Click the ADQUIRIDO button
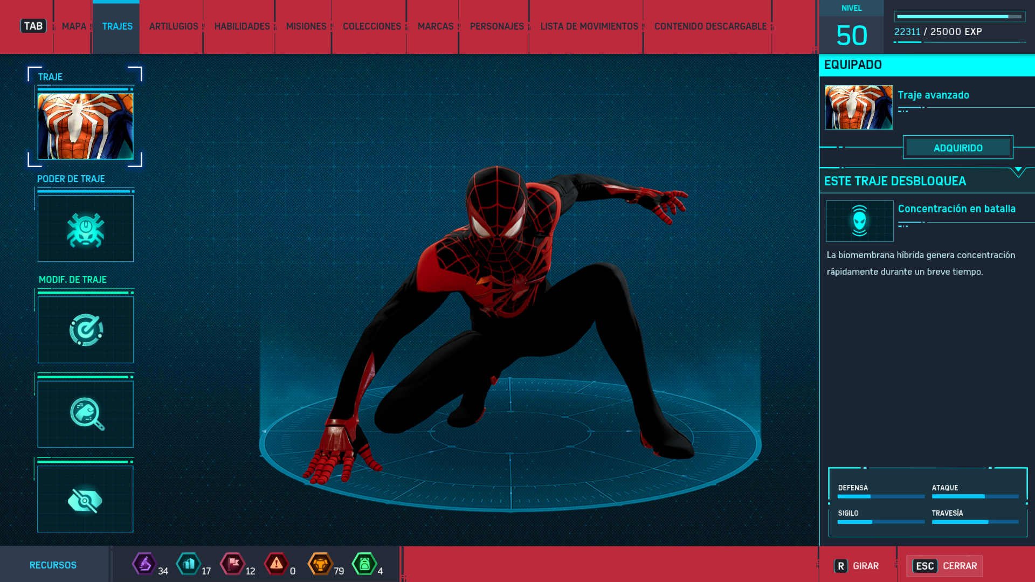The width and height of the screenshot is (1035, 582). tap(958, 148)
